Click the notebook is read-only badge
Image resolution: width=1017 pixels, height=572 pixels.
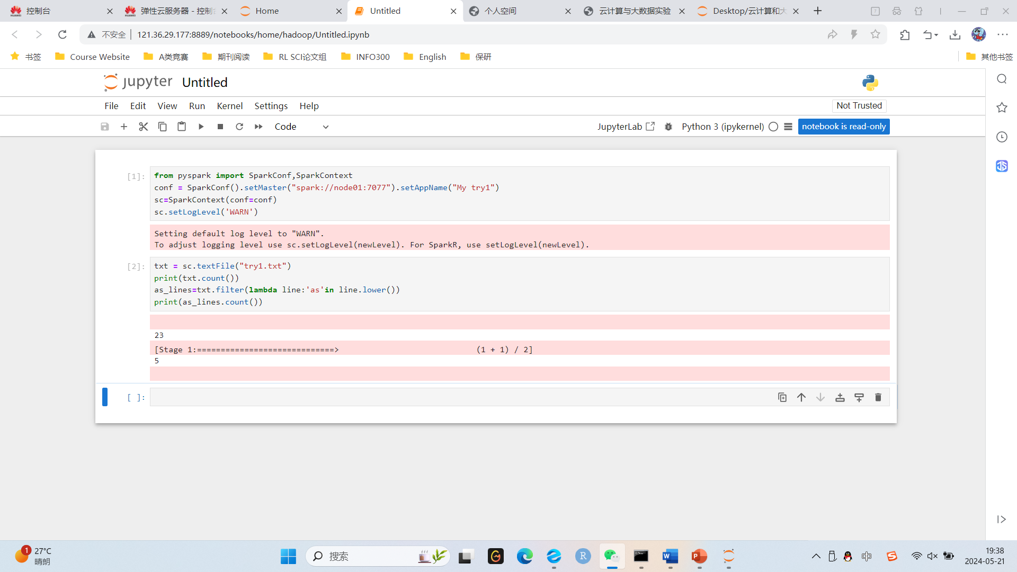pos(844,127)
